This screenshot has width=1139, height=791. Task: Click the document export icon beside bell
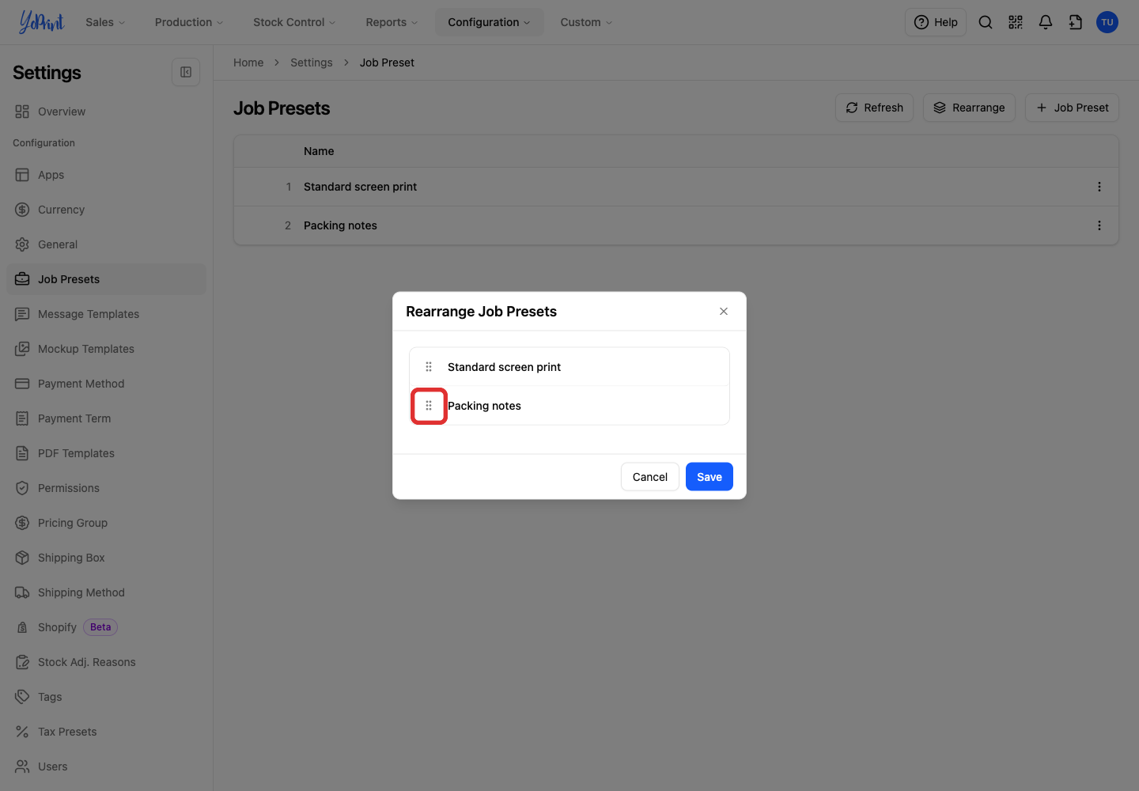click(x=1076, y=22)
